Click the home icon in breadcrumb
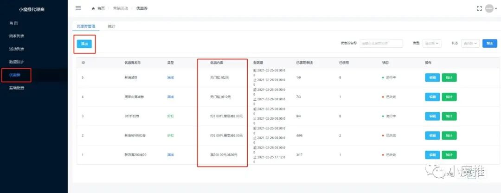This screenshot has height=193, width=501. tap(93, 8)
